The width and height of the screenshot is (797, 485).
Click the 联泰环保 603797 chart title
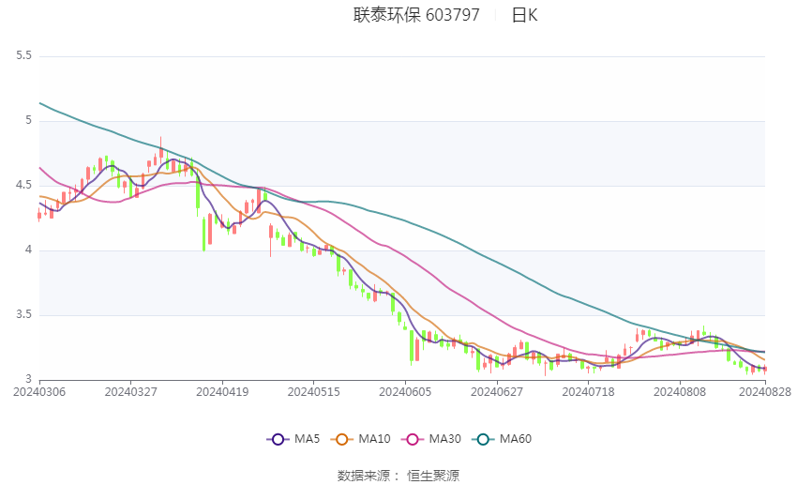pos(416,15)
